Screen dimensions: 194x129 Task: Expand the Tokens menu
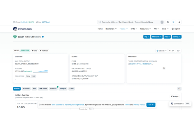tap(124, 29)
